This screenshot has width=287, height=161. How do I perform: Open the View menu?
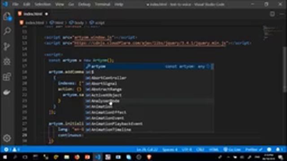point(60,4)
